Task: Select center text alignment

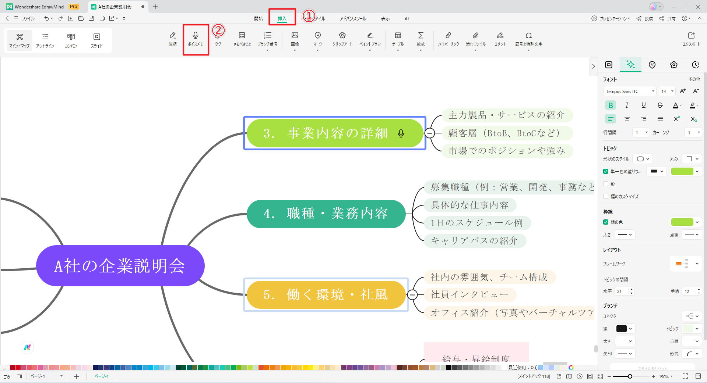Action: 627,119
